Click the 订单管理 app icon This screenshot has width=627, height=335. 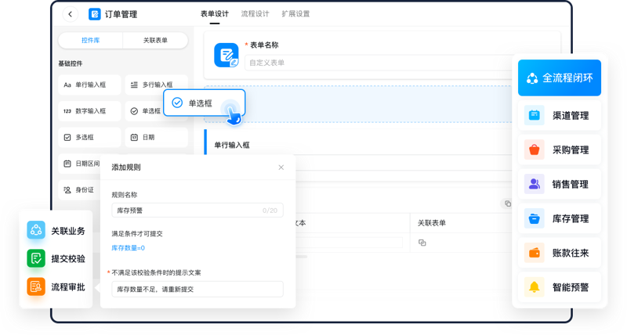[95, 14]
